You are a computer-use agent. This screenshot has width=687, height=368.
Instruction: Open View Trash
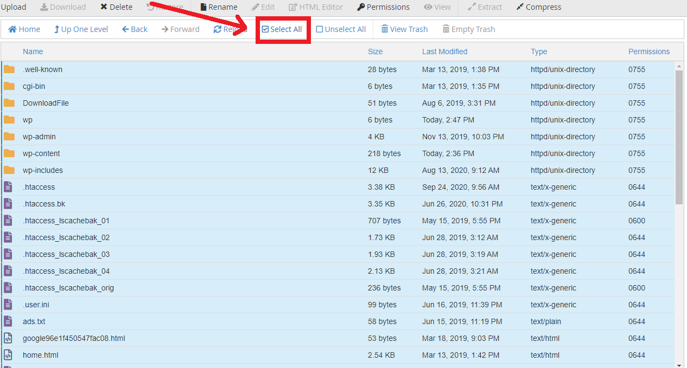coord(404,29)
